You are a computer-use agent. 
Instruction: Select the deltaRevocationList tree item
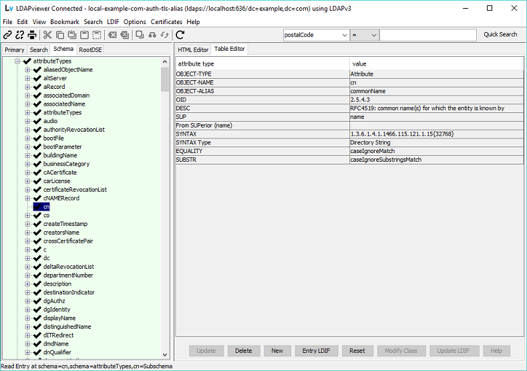tap(69, 267)
